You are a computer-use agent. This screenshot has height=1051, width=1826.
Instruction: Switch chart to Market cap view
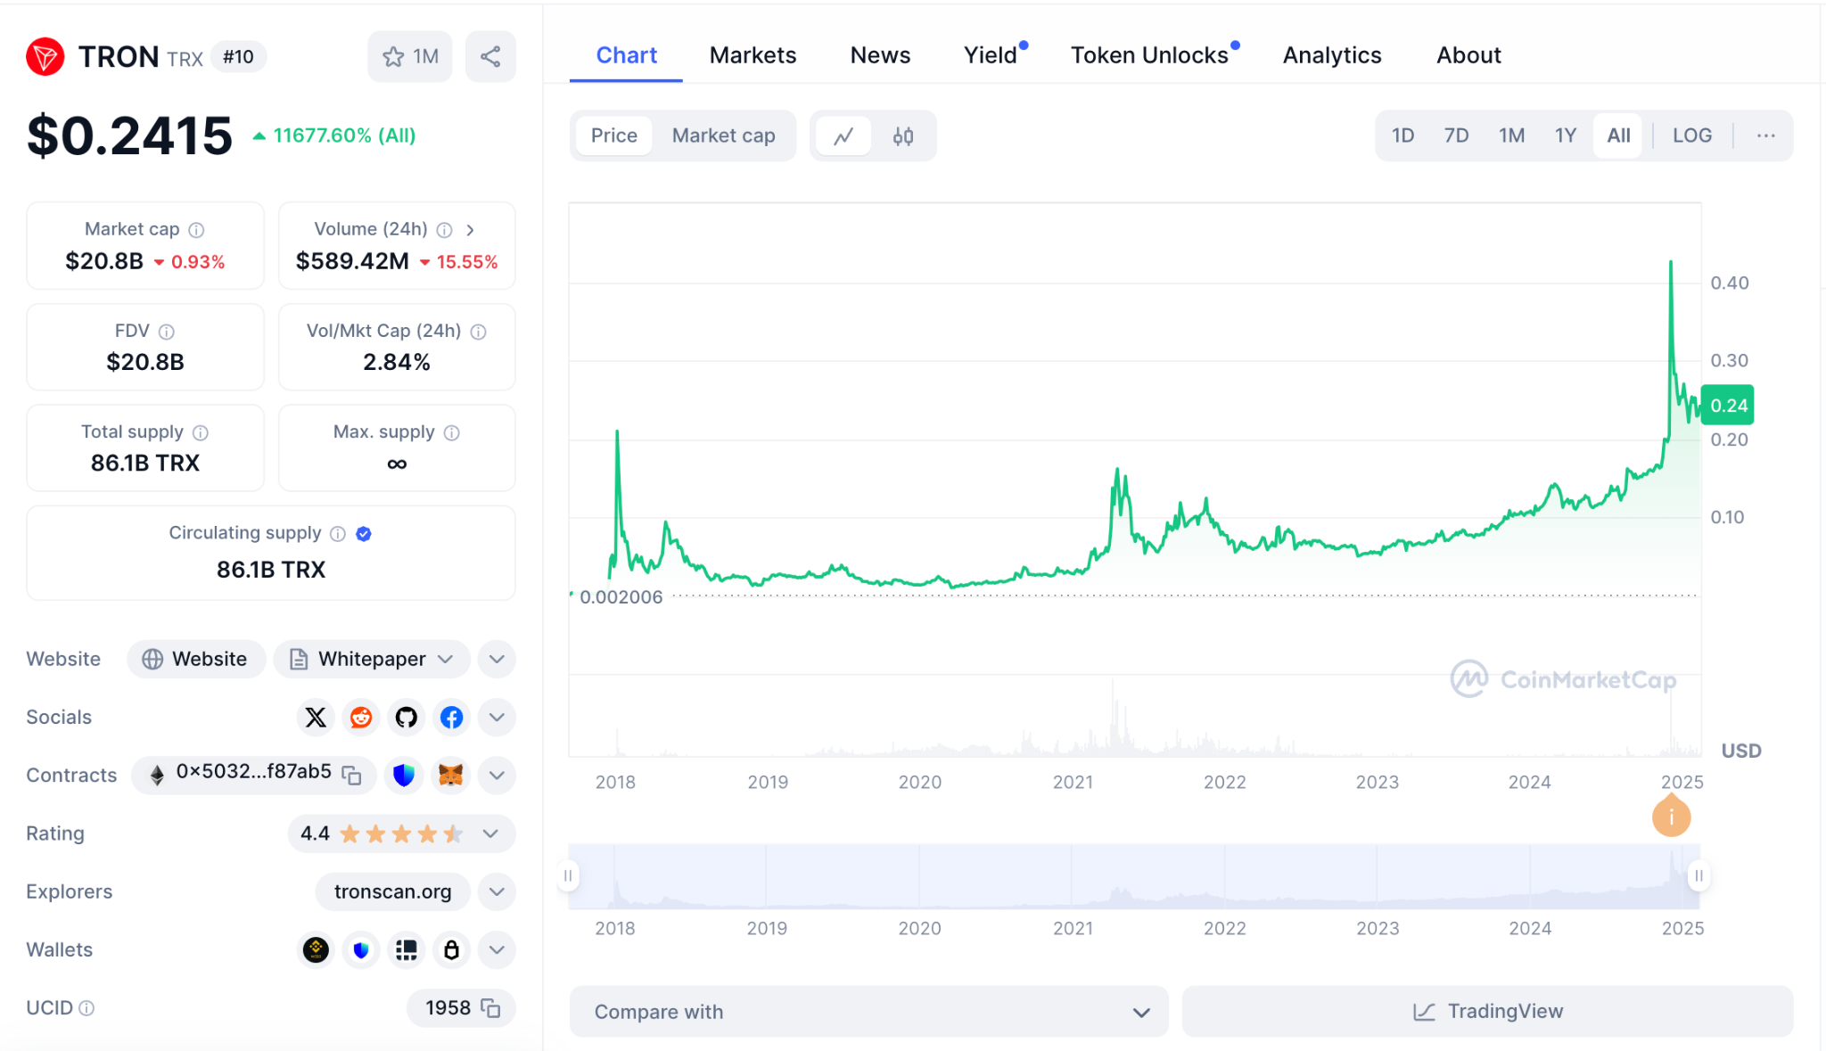[x=723, y=135]
